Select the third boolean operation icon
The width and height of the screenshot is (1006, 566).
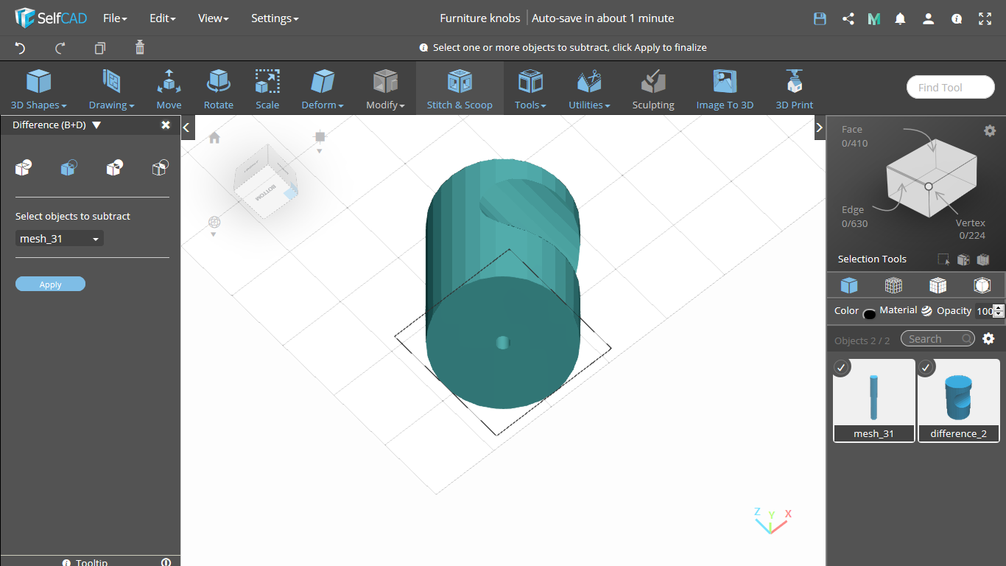coord(114,168)
